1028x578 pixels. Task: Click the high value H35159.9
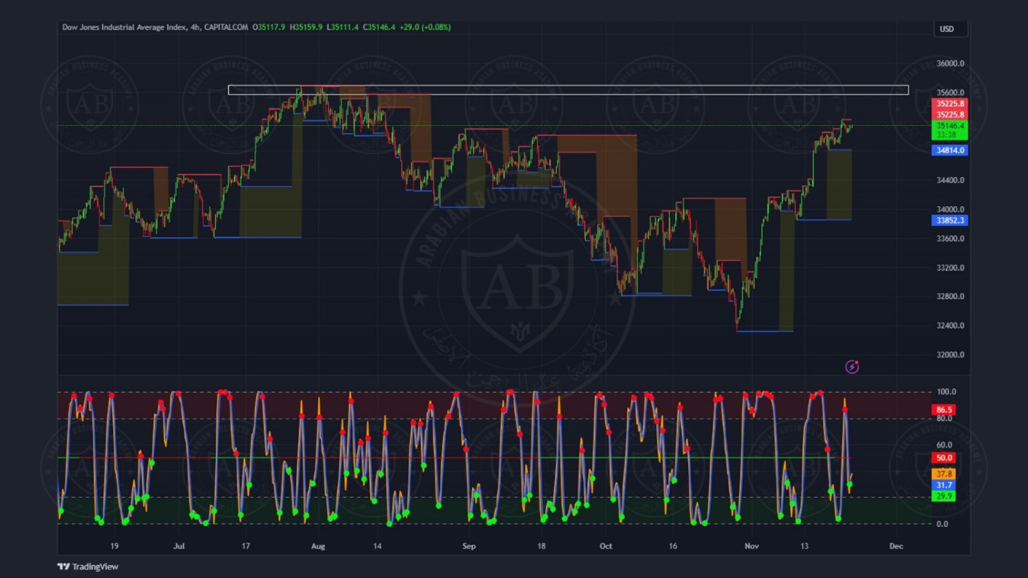306,27
